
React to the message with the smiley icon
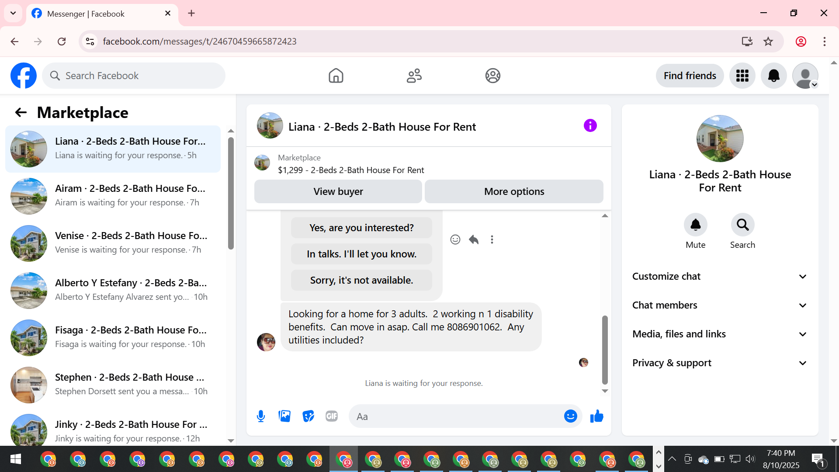click(x=455, y=239)
